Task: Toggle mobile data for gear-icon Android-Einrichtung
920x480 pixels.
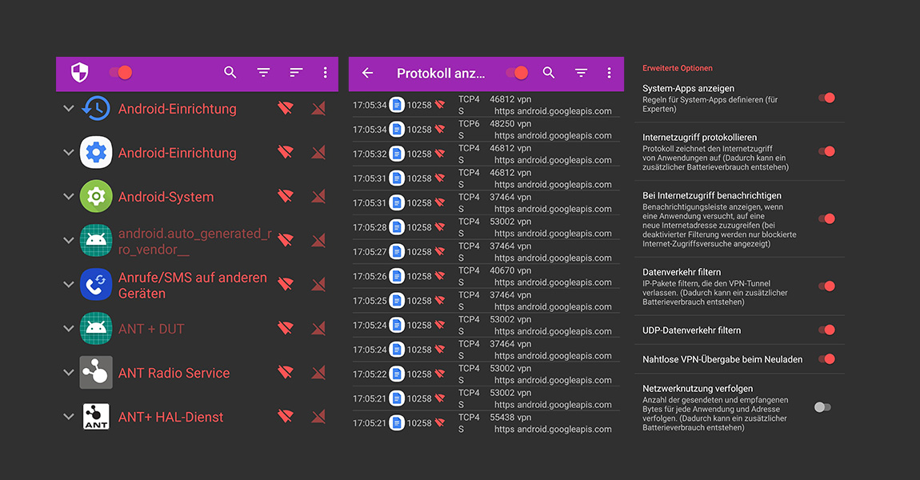Action: click(x=318, y=152)
